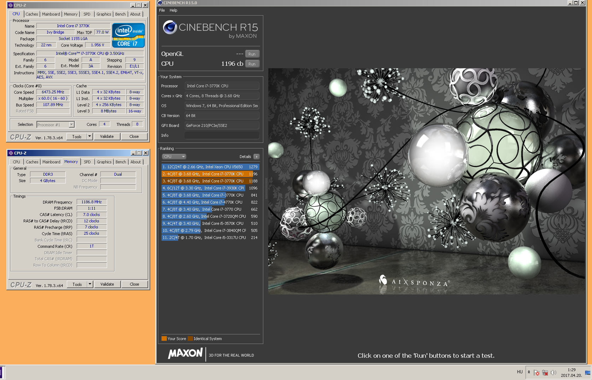The image size is (592, 380).
Task: Click Tools button in top CPU-Z window
Action: click(77, 136)
